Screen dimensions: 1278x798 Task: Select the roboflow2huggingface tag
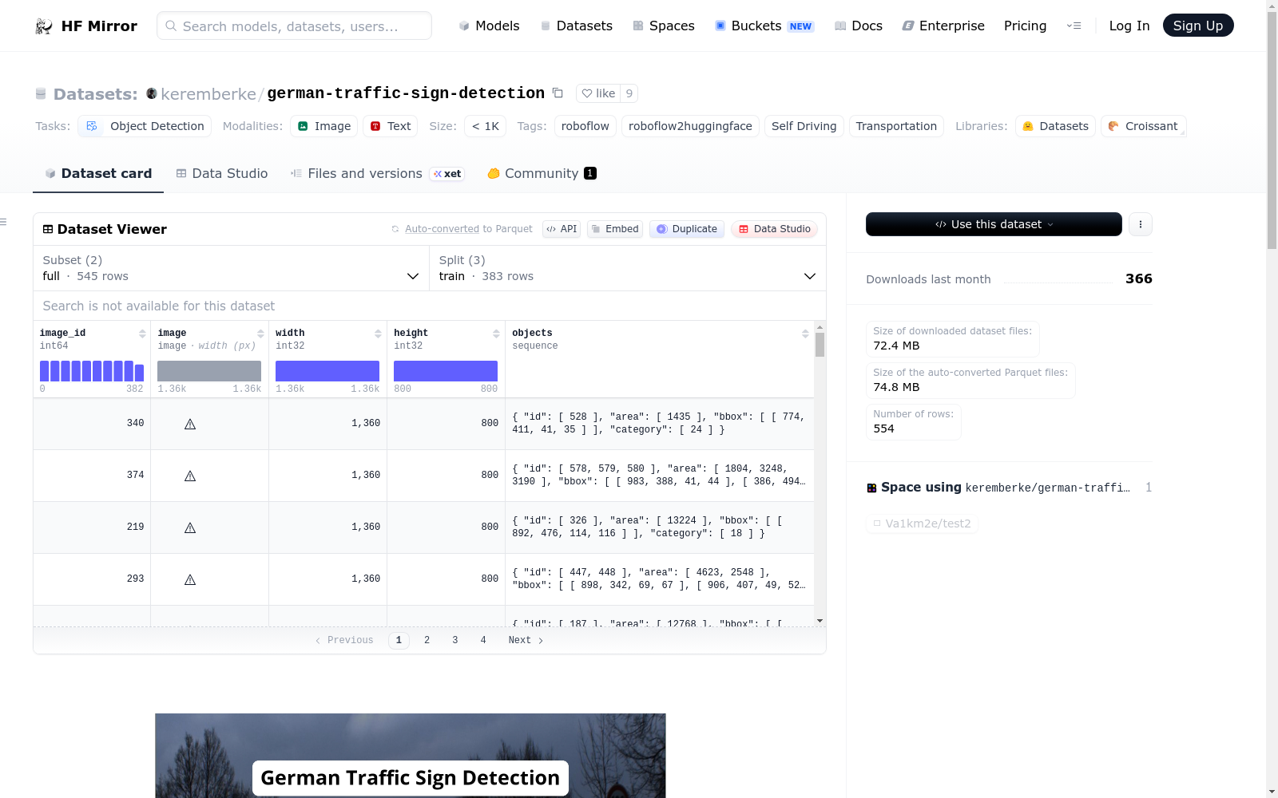(690, 126)
